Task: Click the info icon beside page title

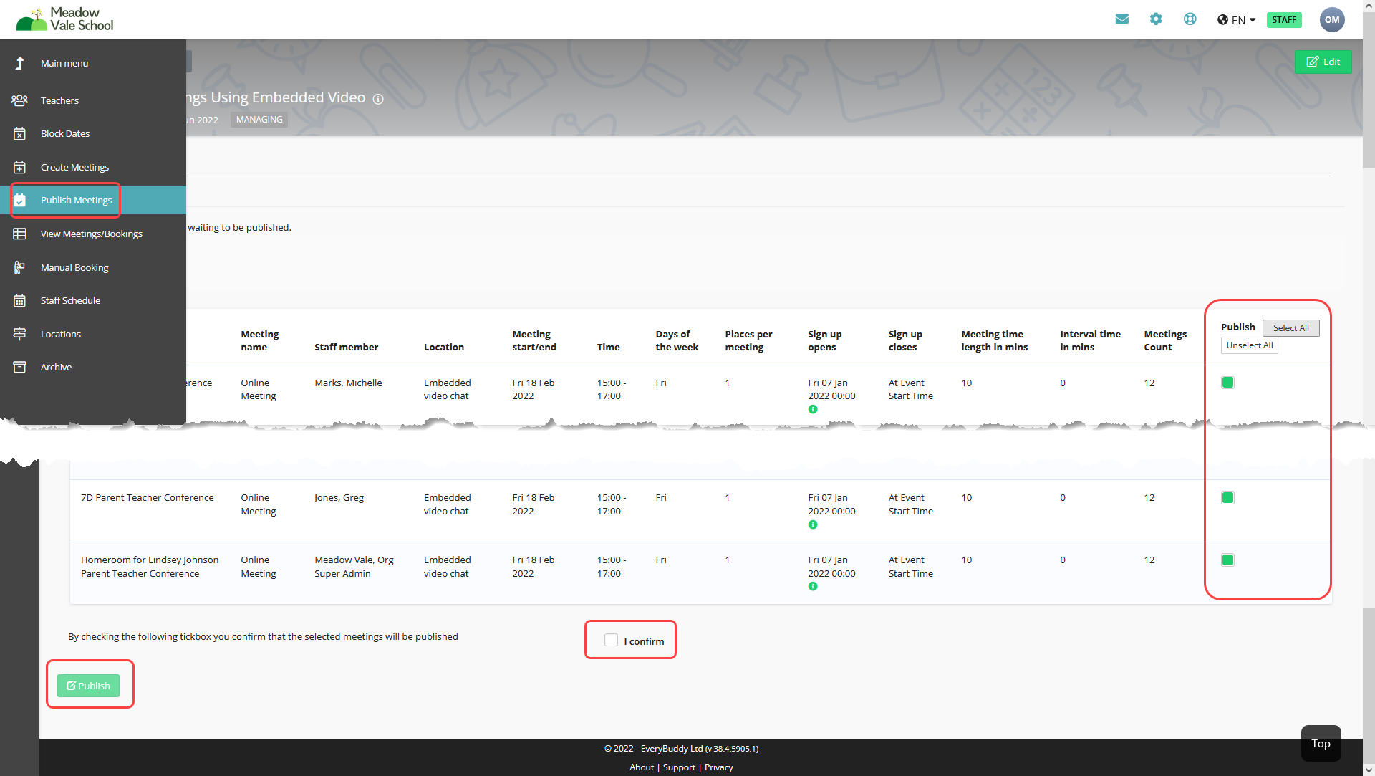Action: click(378, 100)
